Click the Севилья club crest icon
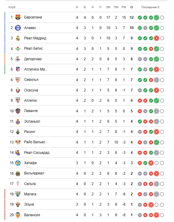Image resolution: width=174 pixels, height=222 pixels. coord(18,80)
